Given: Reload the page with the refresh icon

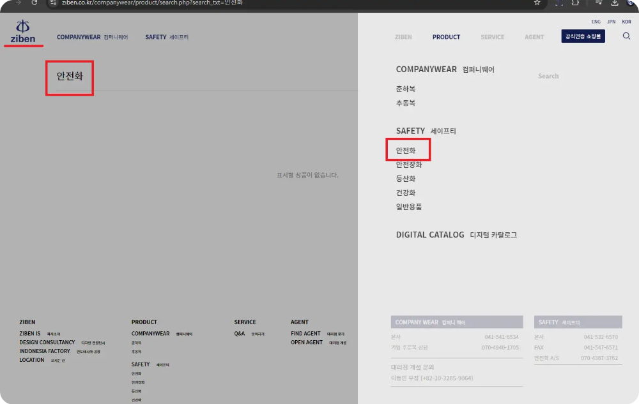Looking at the screenshot, I should (x=35, y=4).
